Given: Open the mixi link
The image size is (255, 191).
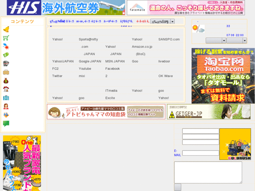Looking at the screenshot, I should pos(82,76).
